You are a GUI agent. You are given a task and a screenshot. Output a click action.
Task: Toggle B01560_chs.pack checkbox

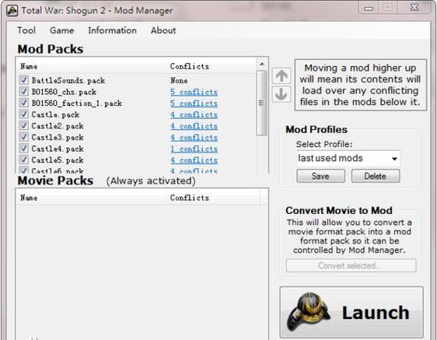(x=24, y=92)
